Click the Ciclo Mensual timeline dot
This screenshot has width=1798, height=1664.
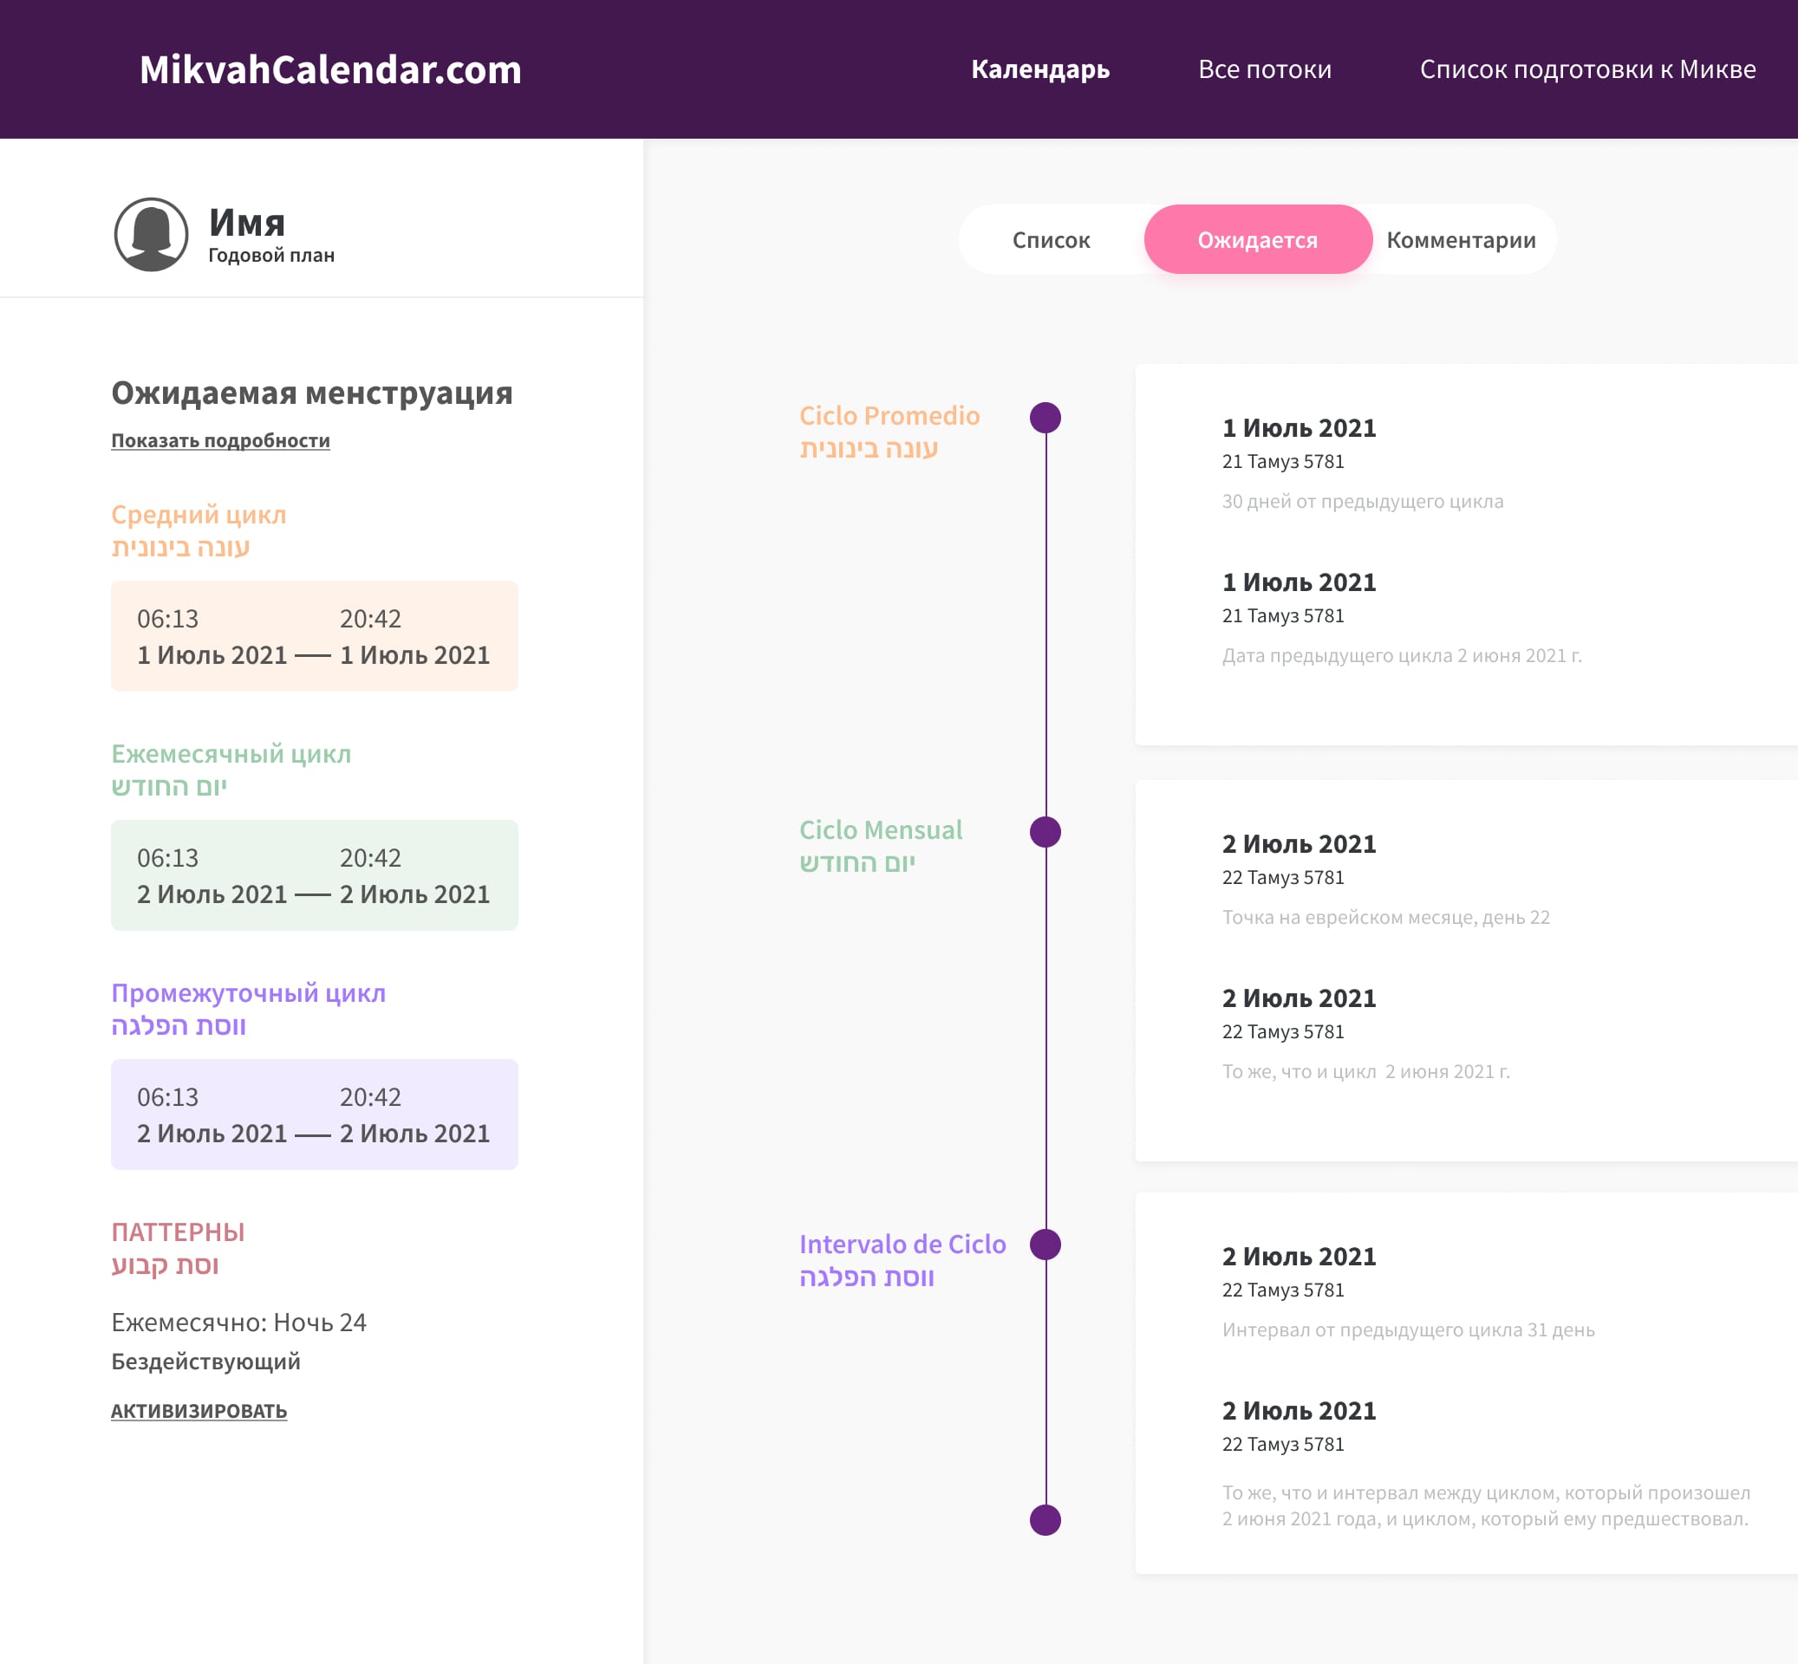(1045, 832)
